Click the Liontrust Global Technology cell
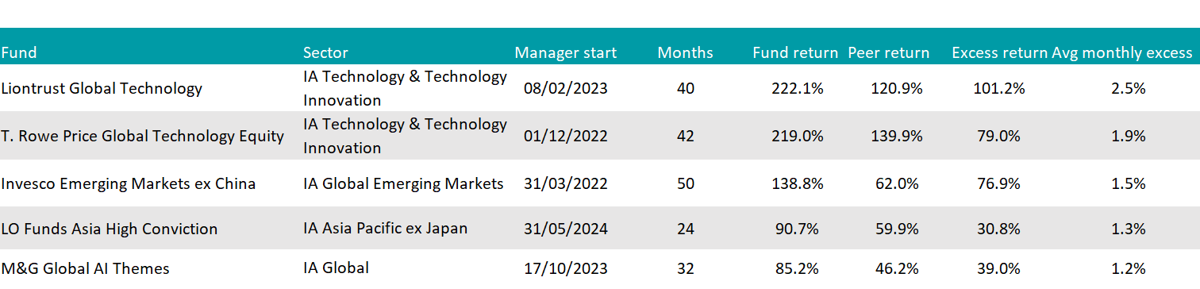1200x289 pixels. click(x=102, y=88)
